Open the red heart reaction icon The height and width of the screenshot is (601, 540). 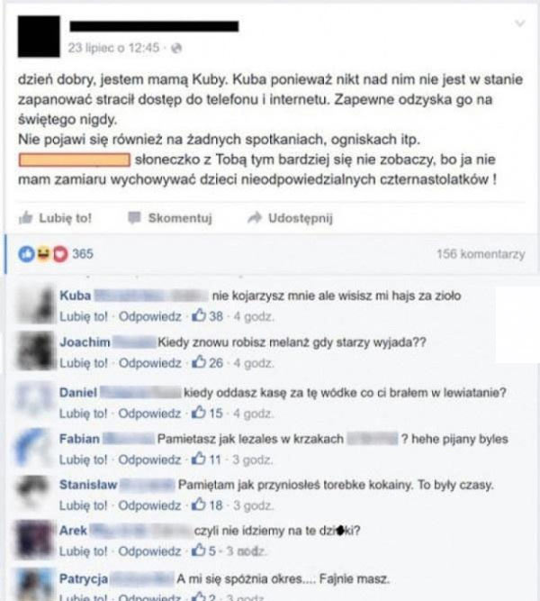click(x=60, y=254)
